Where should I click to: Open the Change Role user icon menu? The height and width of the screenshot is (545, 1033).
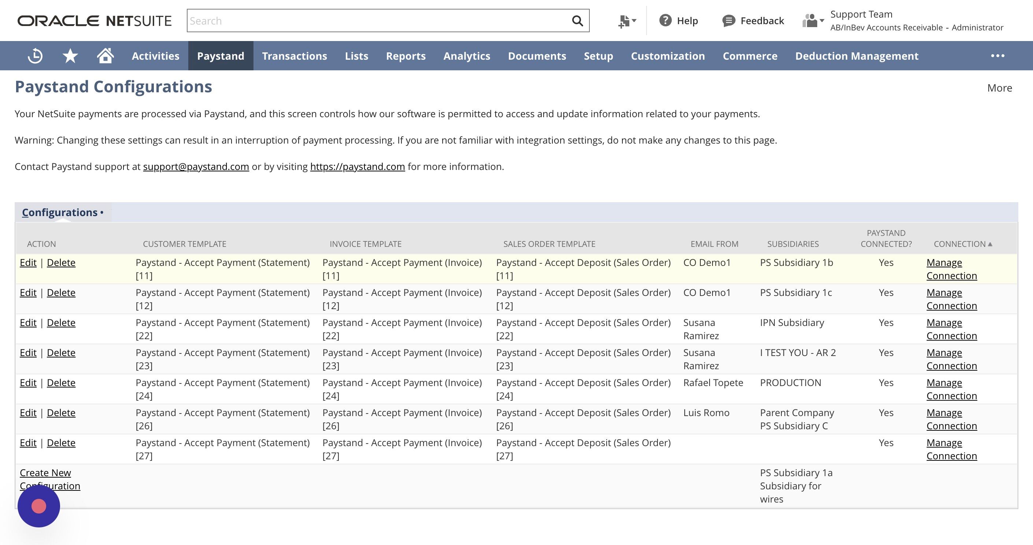click(813, 21)
